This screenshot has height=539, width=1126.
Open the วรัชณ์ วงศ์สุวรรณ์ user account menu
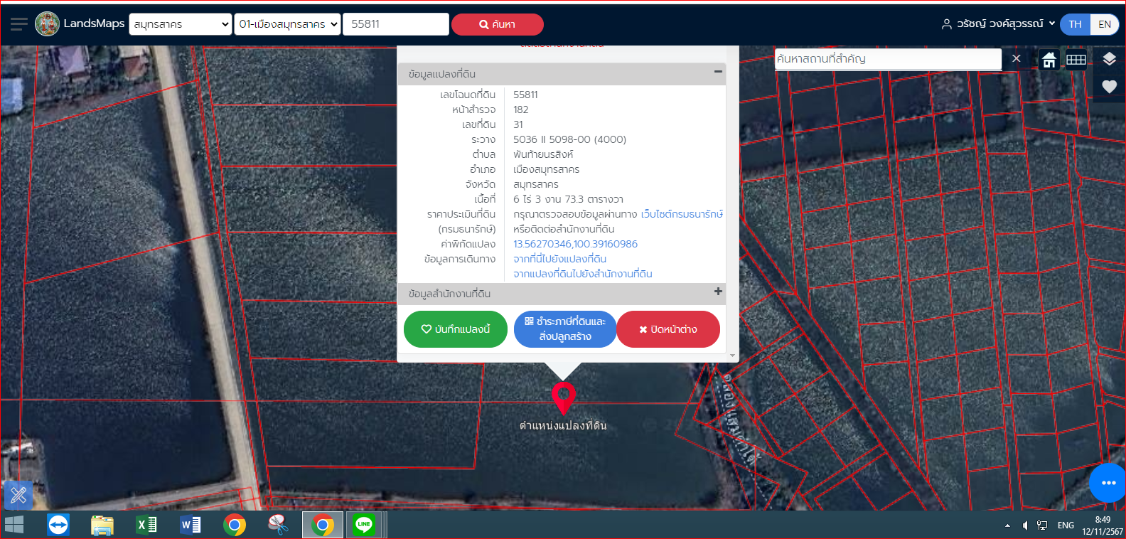tap(998, 24)
